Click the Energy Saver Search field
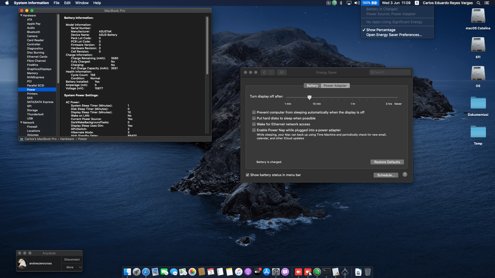Screen dimensions: 495x278 coord(390,72)
